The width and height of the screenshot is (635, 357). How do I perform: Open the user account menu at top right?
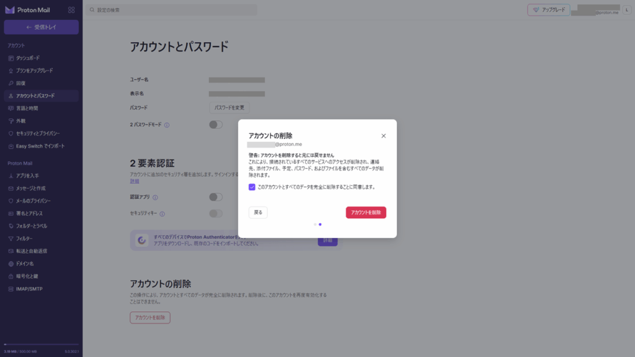(x=626, y=10)
